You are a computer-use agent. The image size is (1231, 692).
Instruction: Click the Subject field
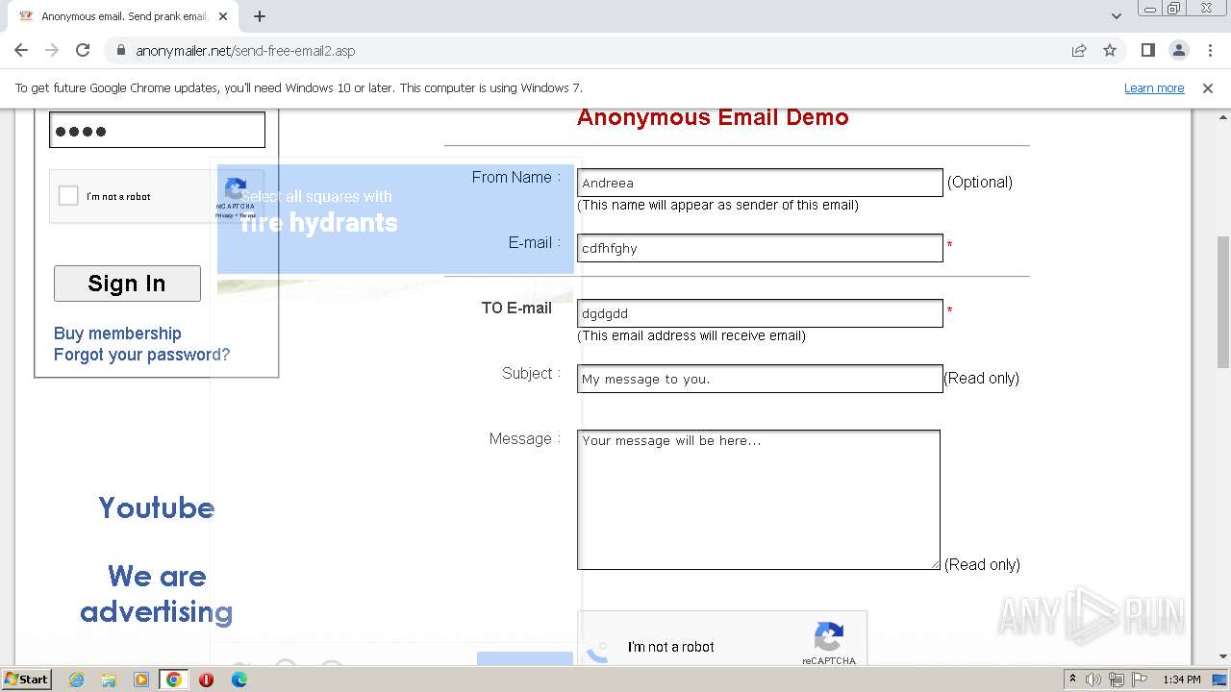tap(760, 379)
